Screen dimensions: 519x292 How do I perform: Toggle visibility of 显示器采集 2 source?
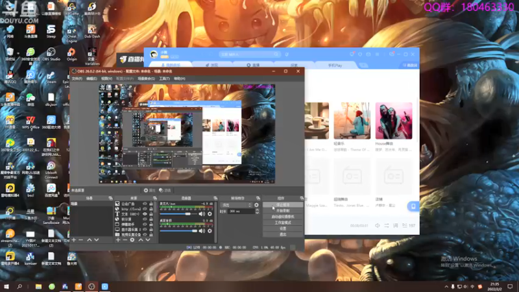(x=145, y=229)
